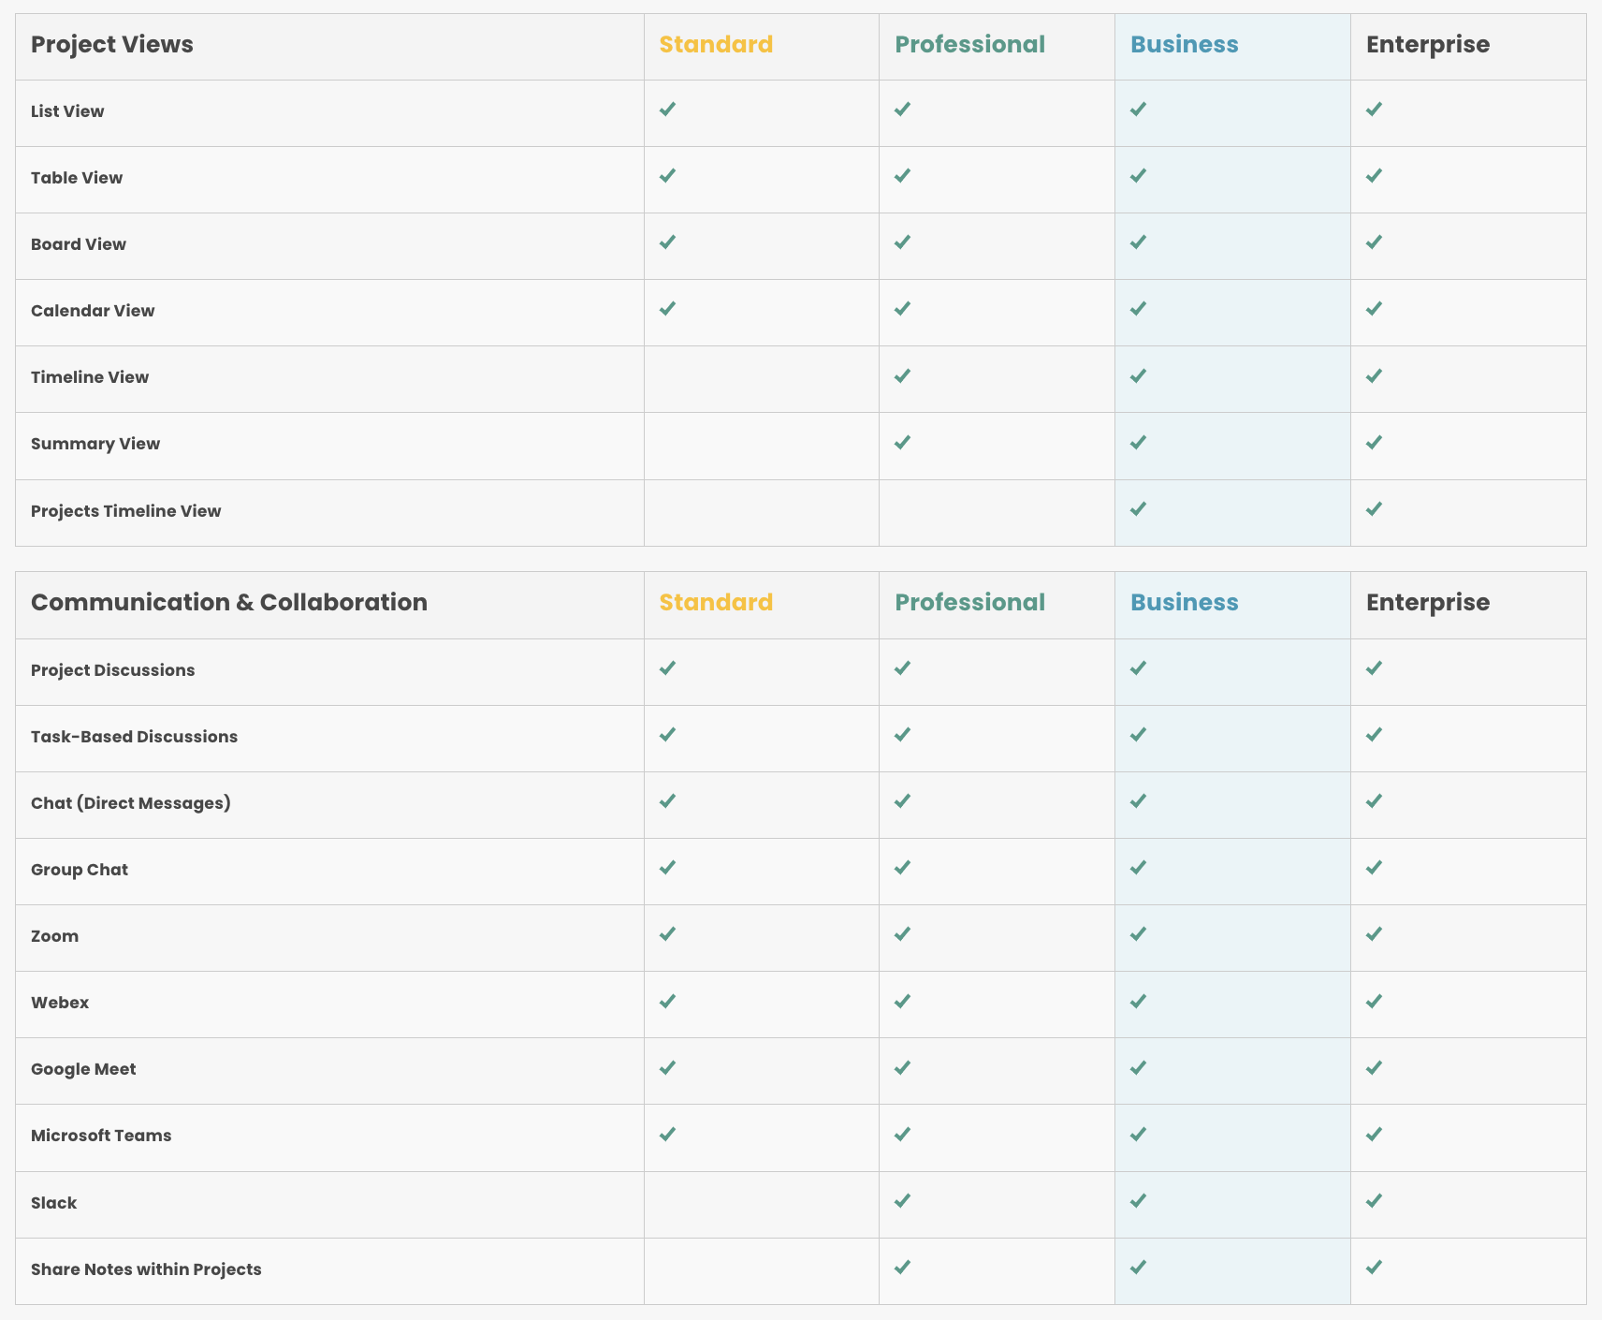Select the Standard heading in Project Views
1602x1320 pixels.
tap(716, 45)
